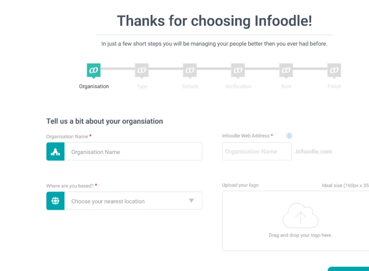Click the teal button at bottom right
The height and width of the screenshot is (271, 369).
(348, 269)
